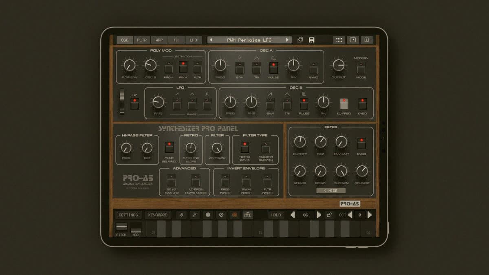Screen dimensions: 489x275
Task: Select Modern Smooth filter type
Action: 266,147
